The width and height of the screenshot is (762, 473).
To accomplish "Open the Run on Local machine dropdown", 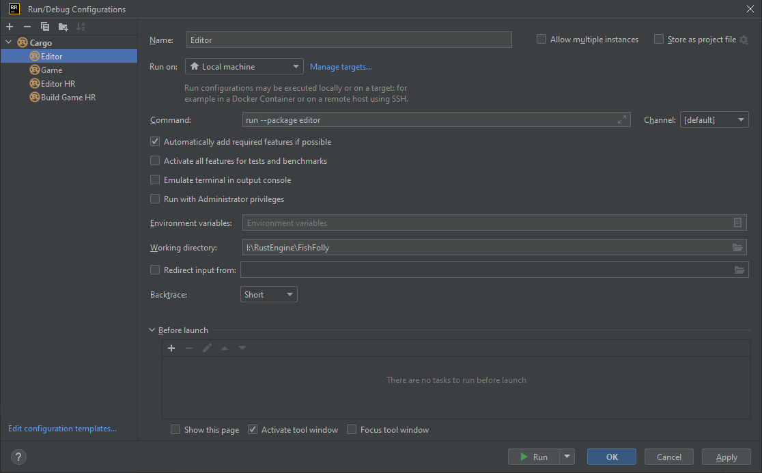I will click(x=244, y=67).
